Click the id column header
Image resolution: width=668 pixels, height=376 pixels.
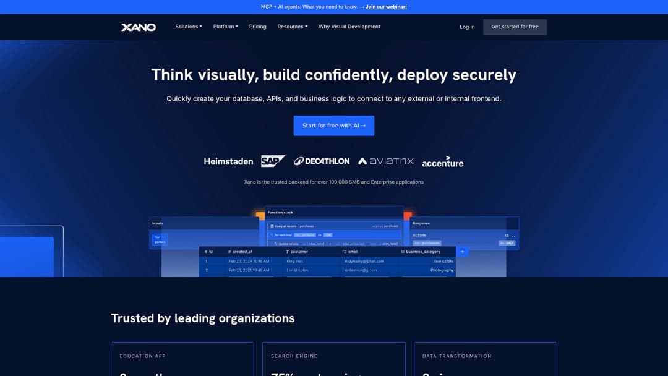[x=208, y=252]
